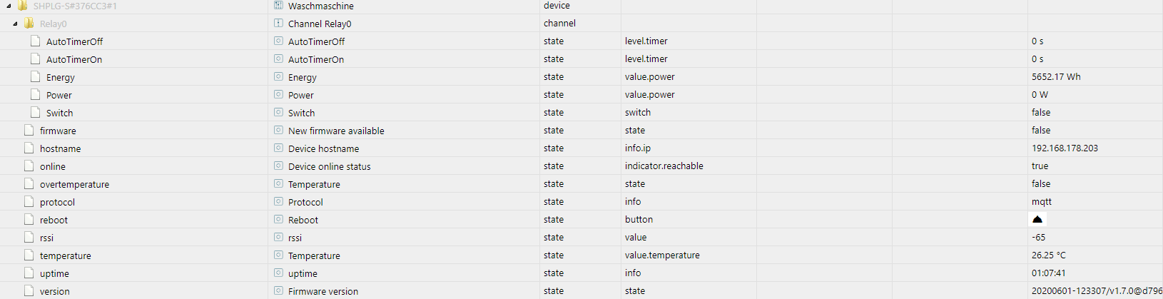Click the Energy value 5652.17 Wh

click(1056, 76)
